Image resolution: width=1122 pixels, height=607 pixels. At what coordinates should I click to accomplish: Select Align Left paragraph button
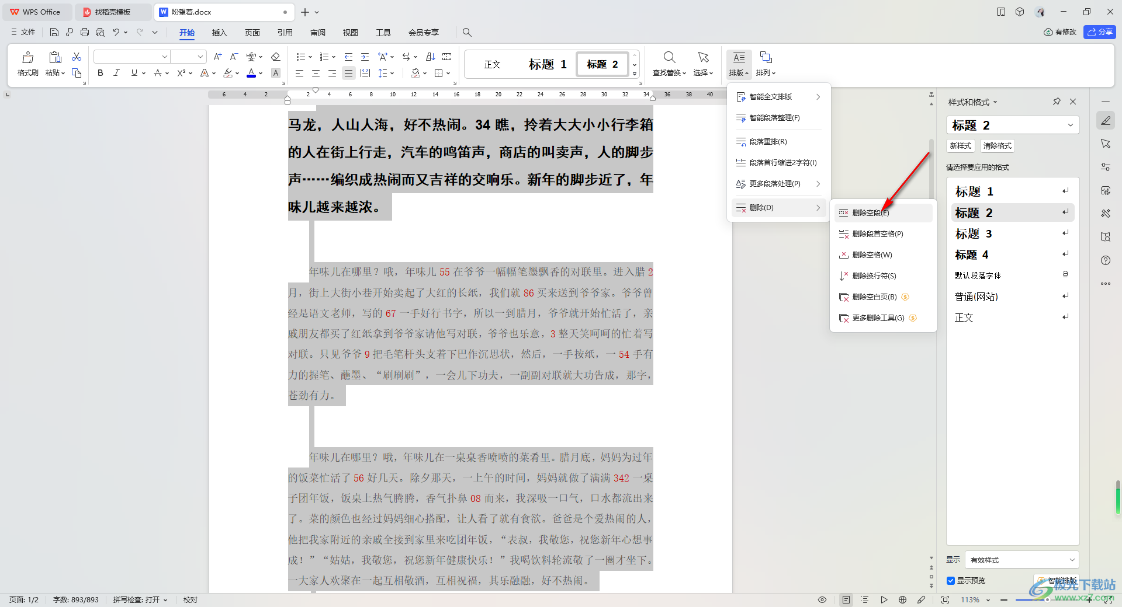pos(299,73)
